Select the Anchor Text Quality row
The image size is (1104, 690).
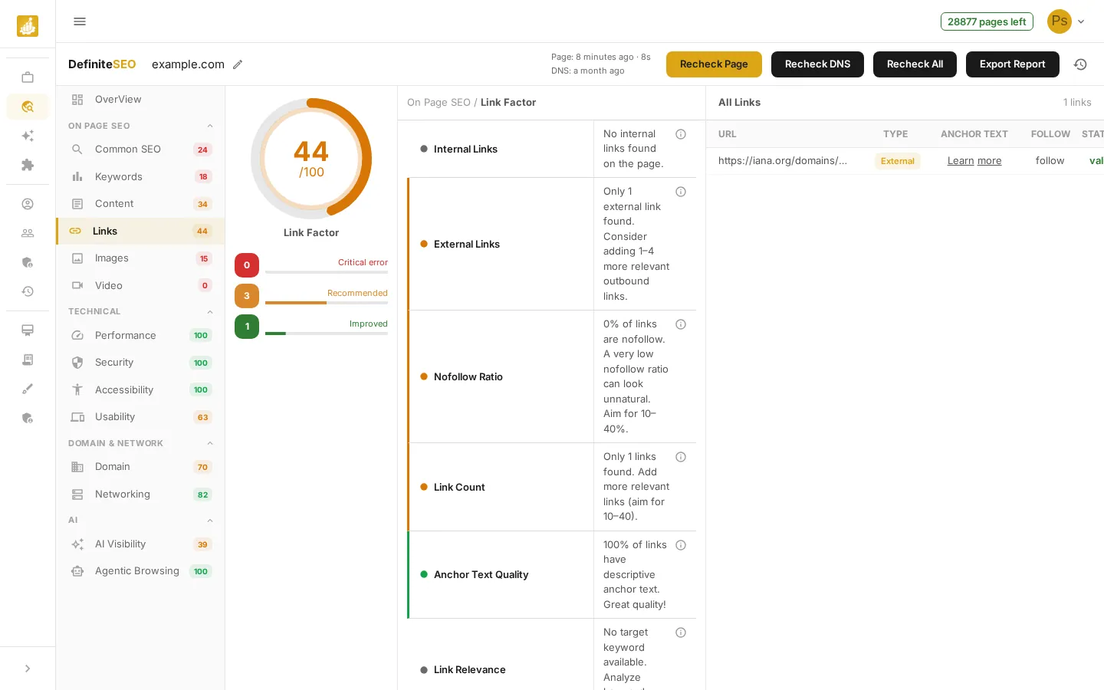[x=552, y=575]
